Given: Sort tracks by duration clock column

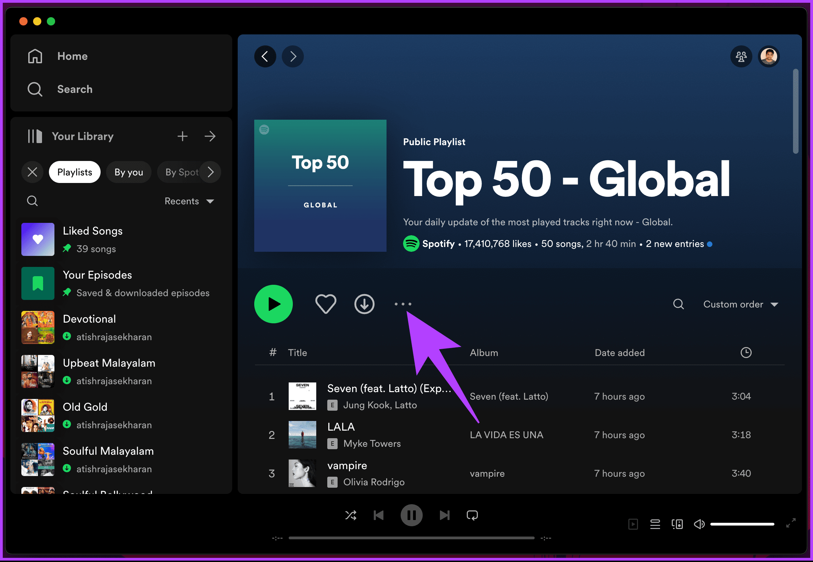Looking at the screenshot, I should [746, 353].
